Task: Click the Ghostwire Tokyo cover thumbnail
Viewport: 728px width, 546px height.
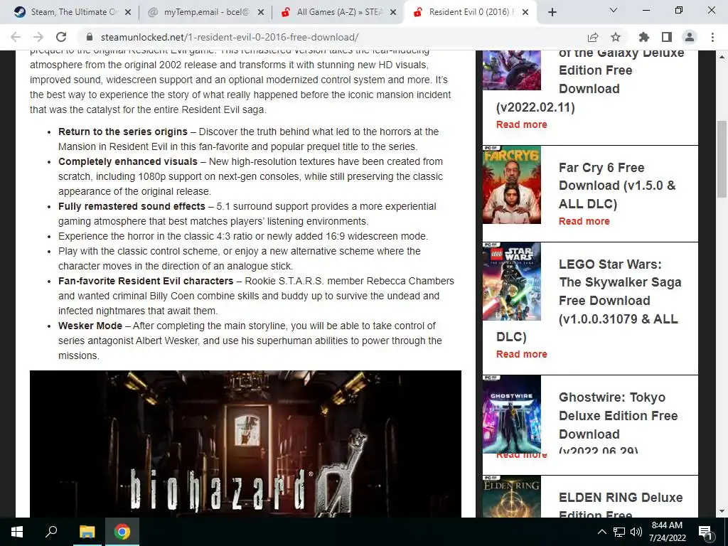Action: click(512, 414)
